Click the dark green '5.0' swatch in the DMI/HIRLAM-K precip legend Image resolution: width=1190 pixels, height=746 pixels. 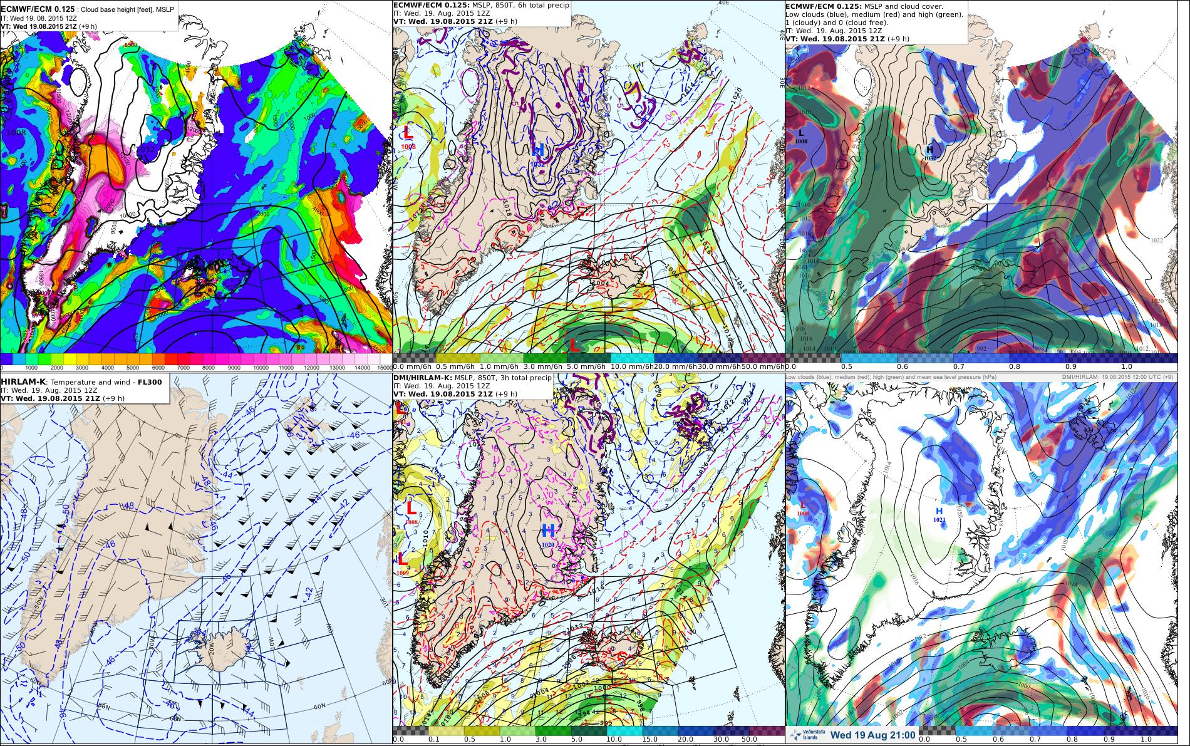pos(589,730)
